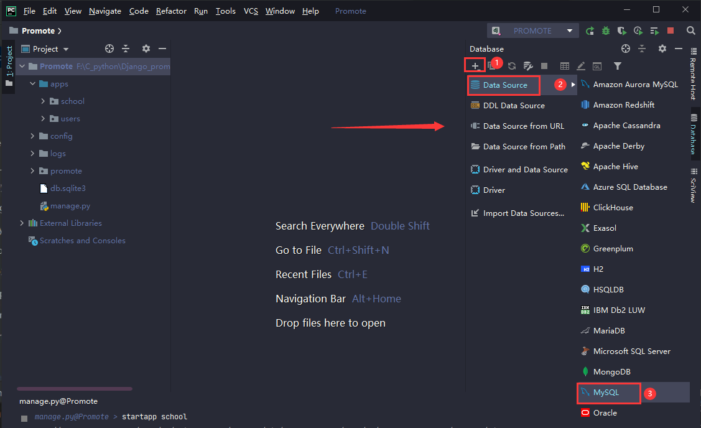This screenshot has width=701, height=428.
Task: Open Search Everywhere magnifier icon
Action: pyautogui.click(x=690, y=31)
